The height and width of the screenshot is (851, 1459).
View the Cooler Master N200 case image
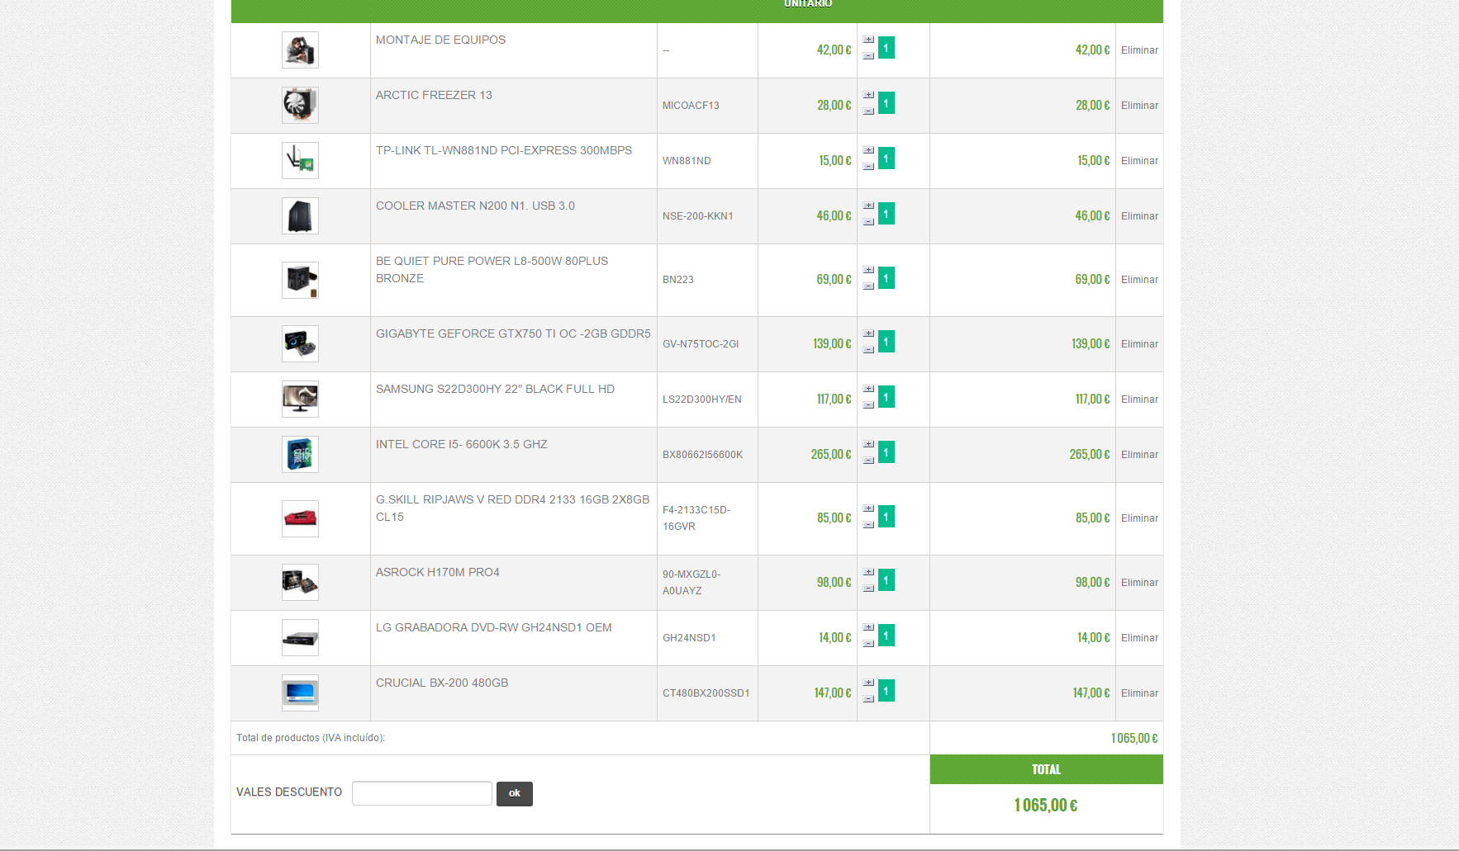click(x=300, y=216)
